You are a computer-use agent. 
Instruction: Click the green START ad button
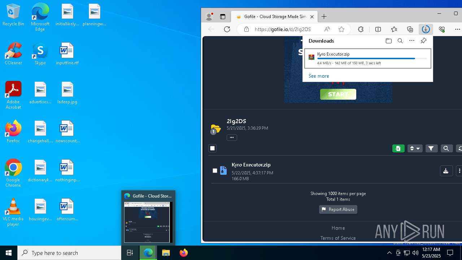pos(338,94)
